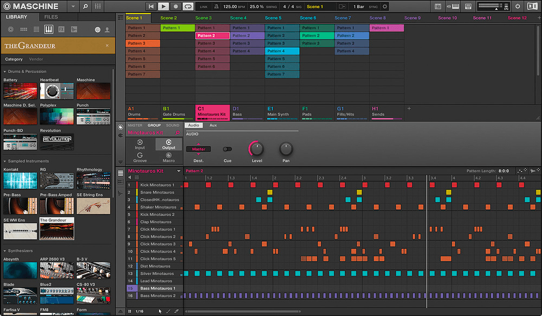Open transport settings gear icon
Screen dimensions: 542x316
(x=385, y=7)
